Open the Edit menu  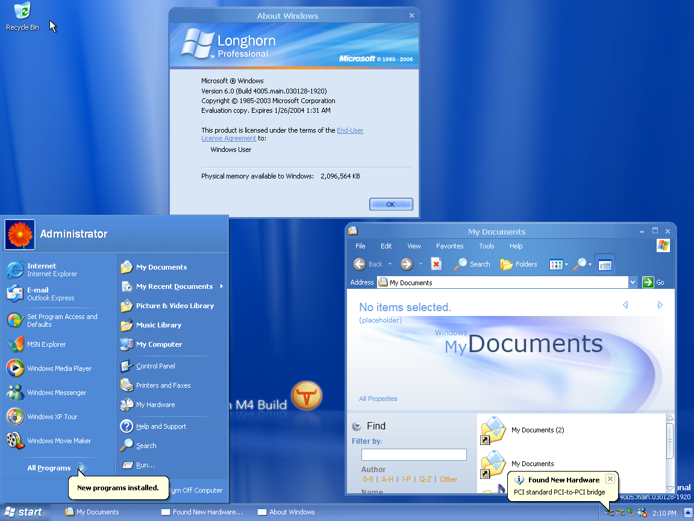(386, 246)
